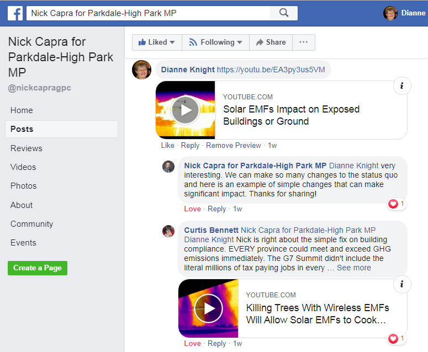
Task: Reply to Curtis Bennett's comment
Action: [x=216, y=344]
